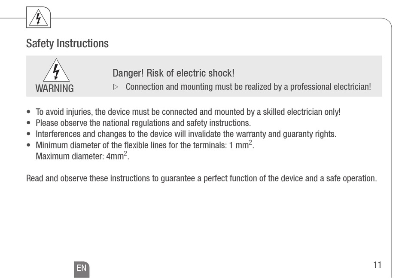Click the 'skilled electrician only!' text

pos(301,112)
